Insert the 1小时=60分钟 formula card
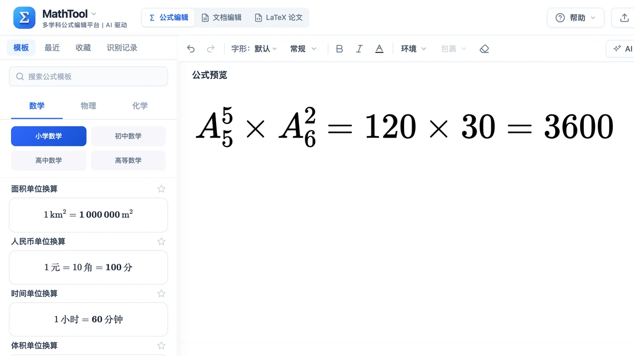 [88, 319]
